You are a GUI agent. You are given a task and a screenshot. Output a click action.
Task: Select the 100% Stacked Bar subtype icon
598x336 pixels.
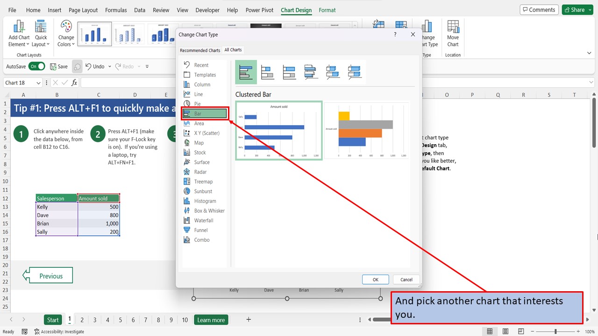289,72
